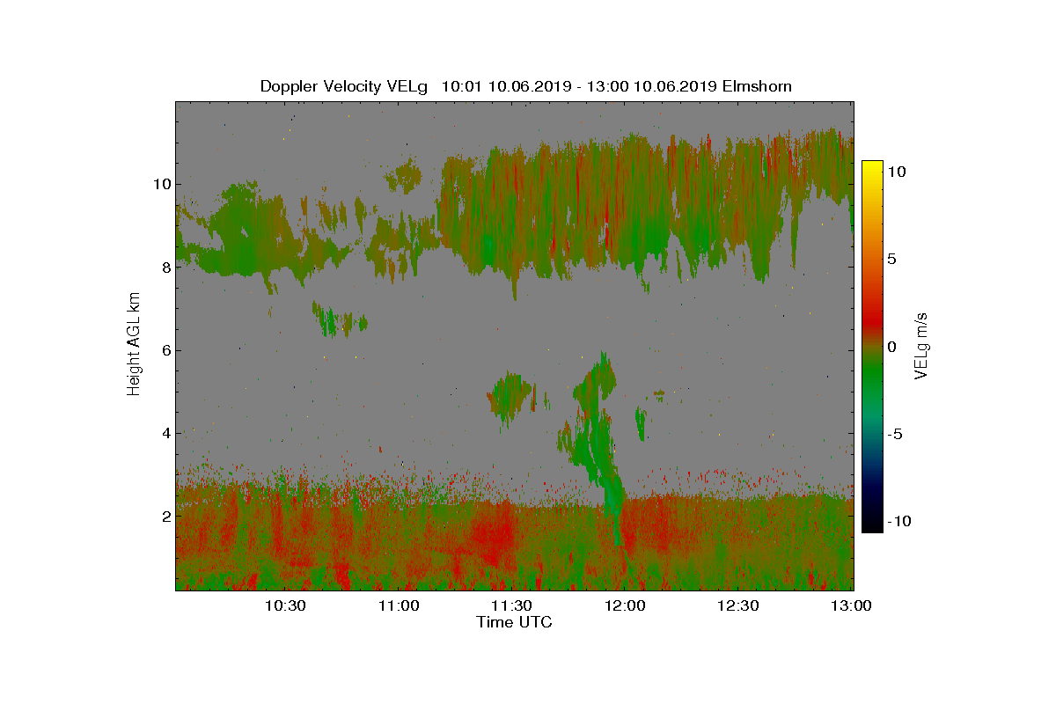Image resolution: width=1056 pixels, height=704 pixels.
Task: Click the 'Time UTC' axis label
Action: pyautogui.click(x=515, y=622)
